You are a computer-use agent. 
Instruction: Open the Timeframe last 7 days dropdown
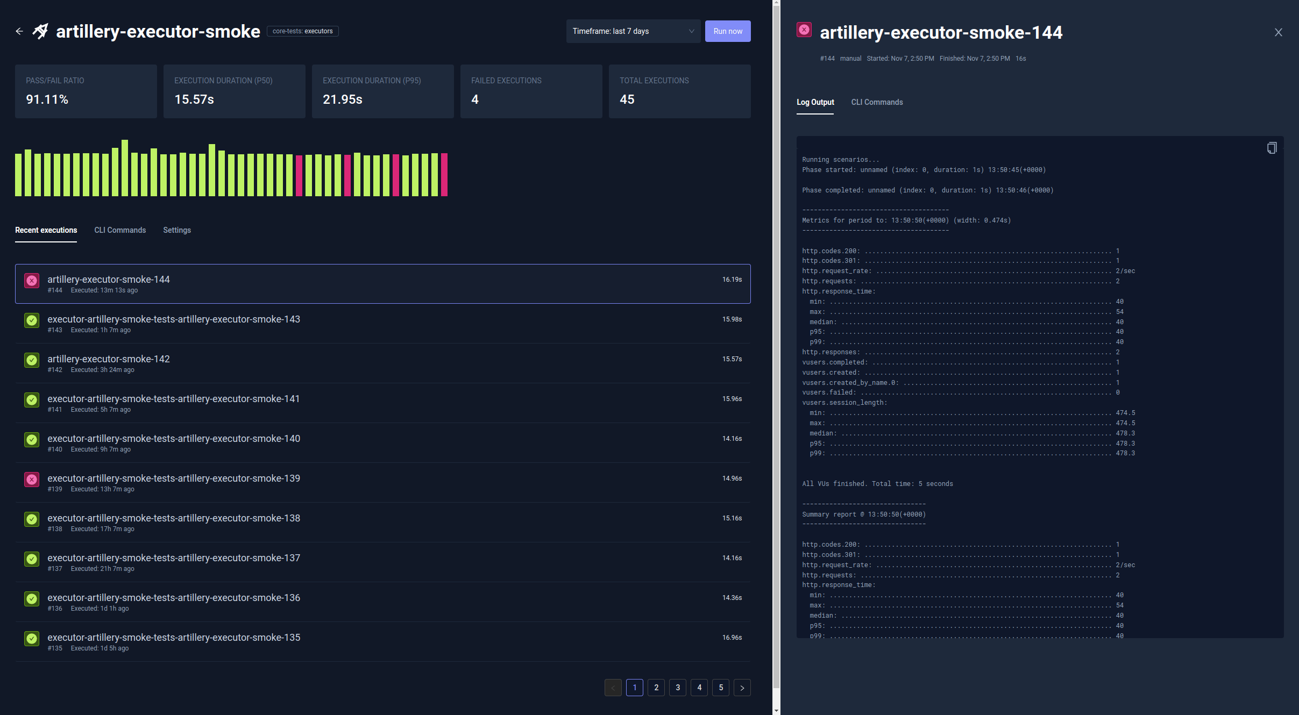point(633,31)
